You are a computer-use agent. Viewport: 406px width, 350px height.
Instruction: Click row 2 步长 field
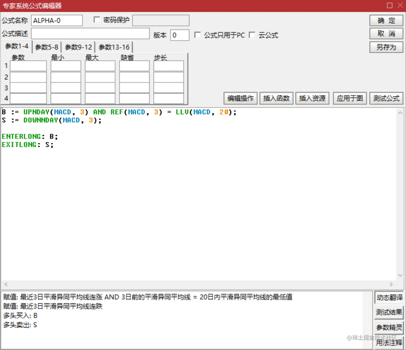(168, 77)
